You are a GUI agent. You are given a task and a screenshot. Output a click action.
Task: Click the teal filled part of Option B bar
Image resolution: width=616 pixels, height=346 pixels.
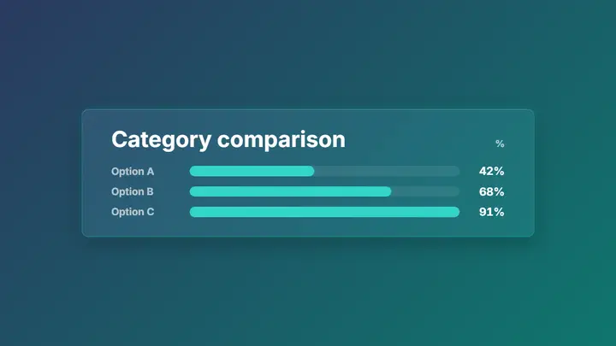coord(290,191)
